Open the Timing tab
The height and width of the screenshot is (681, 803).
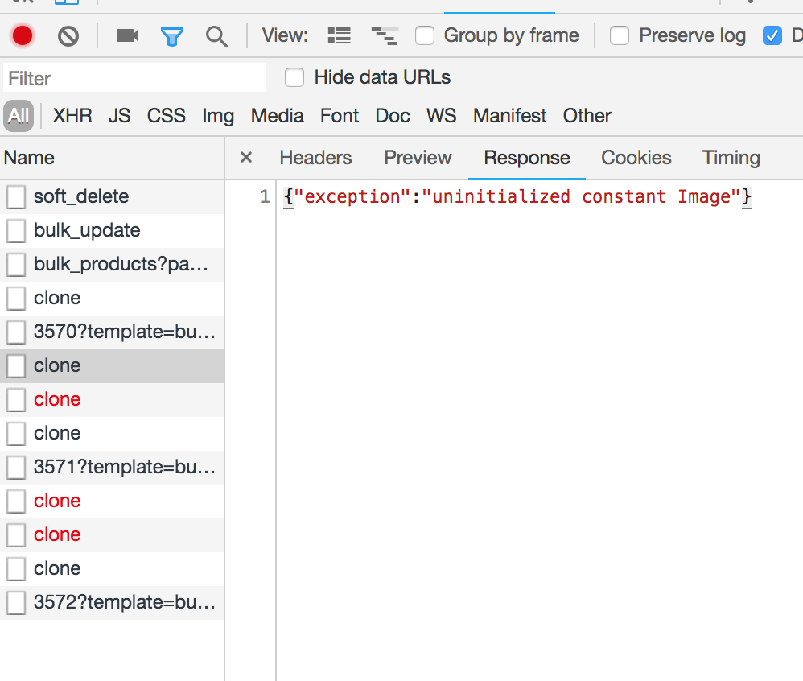point(731,158)
